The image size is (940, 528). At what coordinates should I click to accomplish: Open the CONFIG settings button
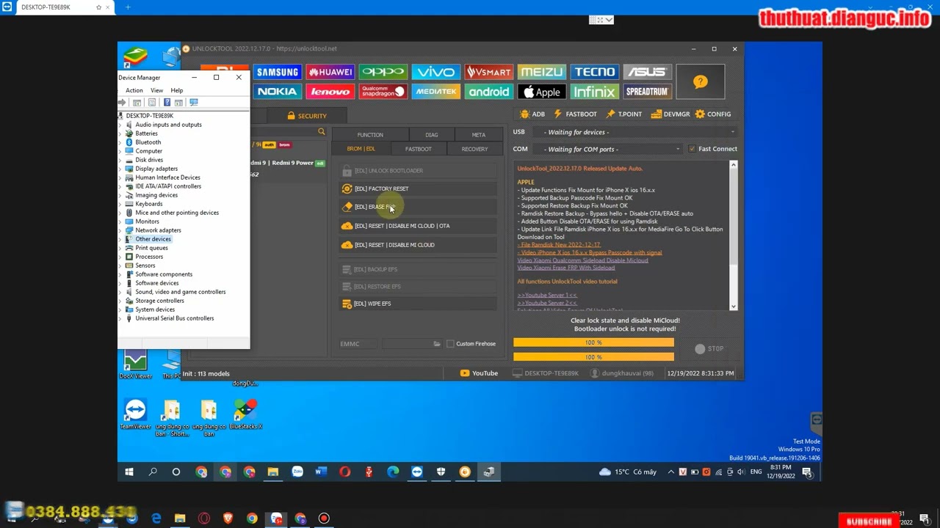pyautogui.click(x=713, y=114)
